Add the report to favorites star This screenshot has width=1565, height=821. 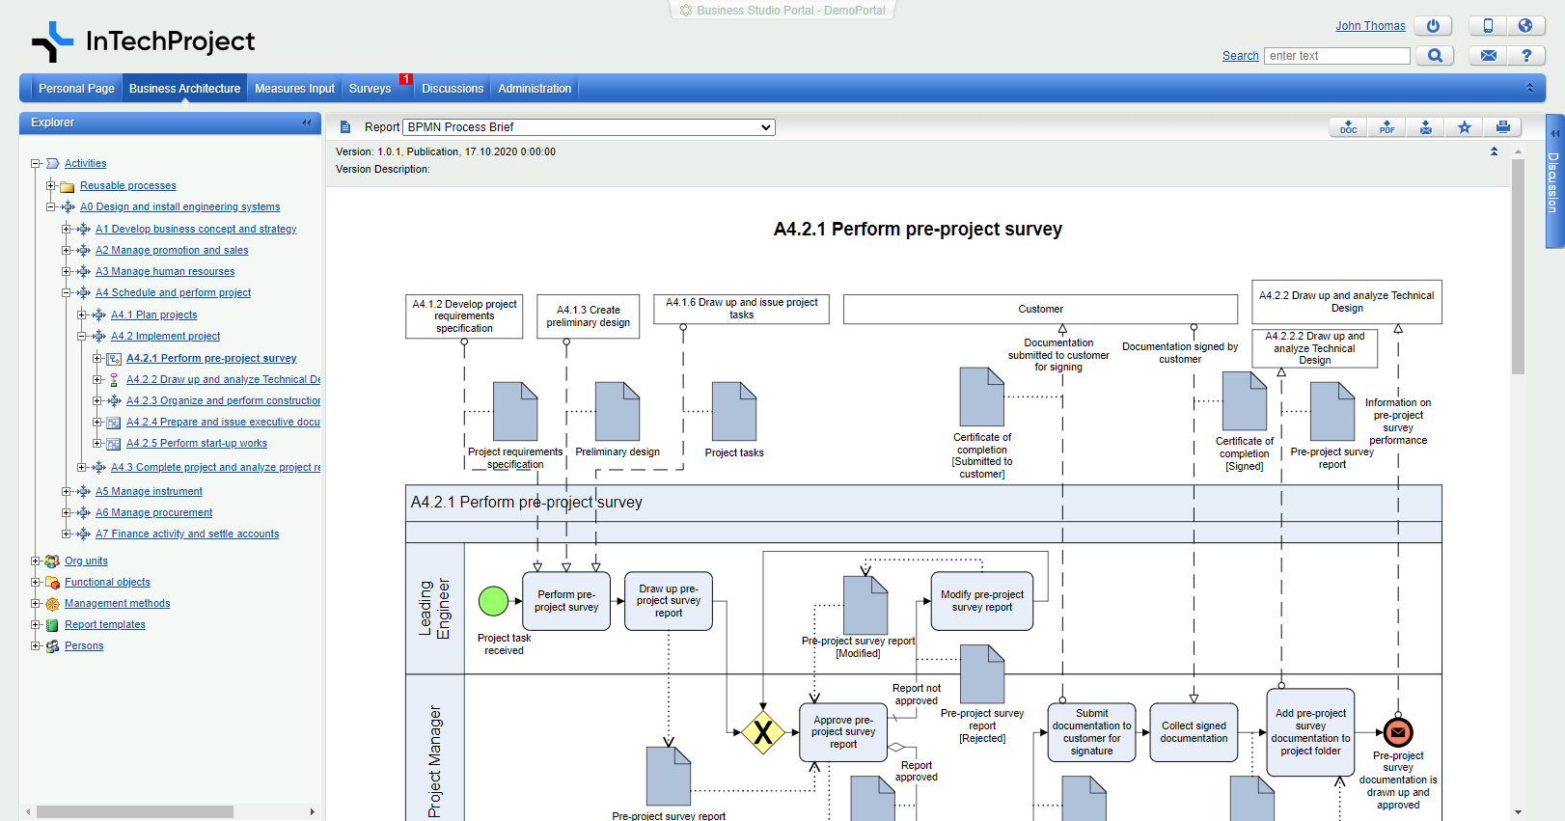pyautogui.click(x=1464, y=127)
